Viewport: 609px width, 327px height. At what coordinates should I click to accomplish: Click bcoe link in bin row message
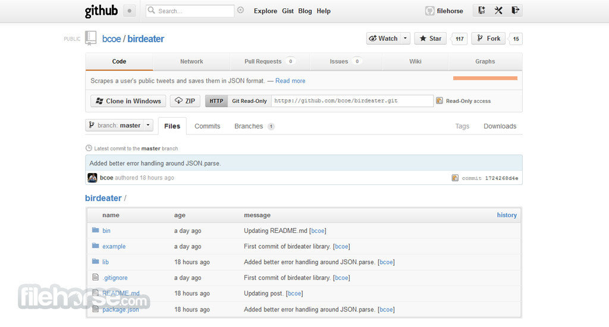318,231
